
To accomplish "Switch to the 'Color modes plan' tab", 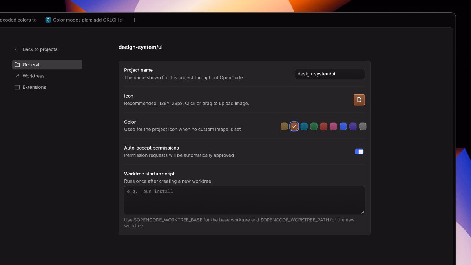I will [84, 20].
